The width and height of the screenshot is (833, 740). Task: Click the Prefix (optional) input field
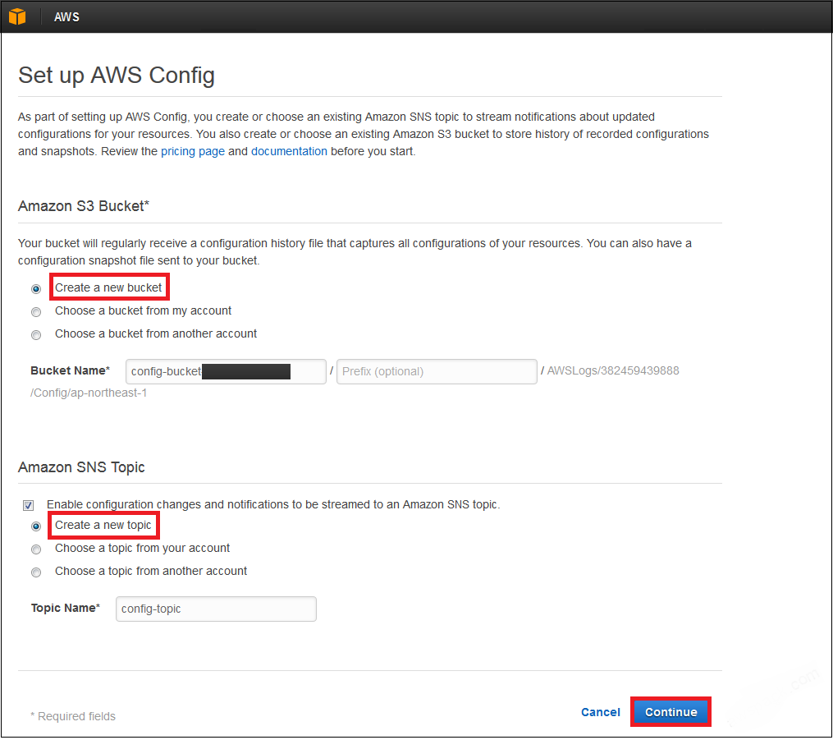[437, 371]
